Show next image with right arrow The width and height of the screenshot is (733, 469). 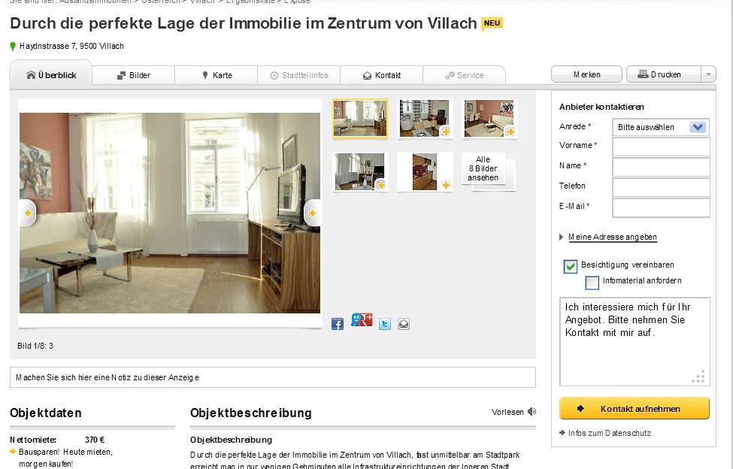pyautogui.click(x=312, y=213)
